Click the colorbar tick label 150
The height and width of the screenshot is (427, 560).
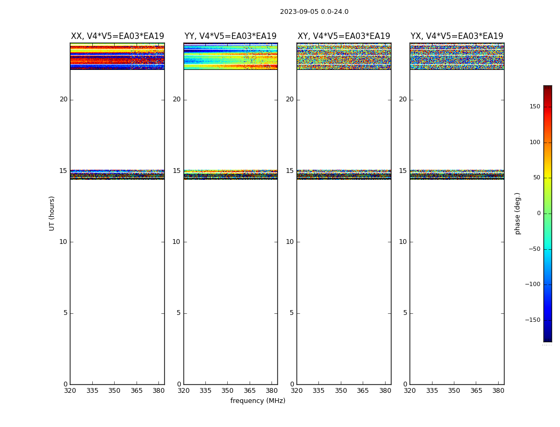pyautogui.click(x=535, y=107)
